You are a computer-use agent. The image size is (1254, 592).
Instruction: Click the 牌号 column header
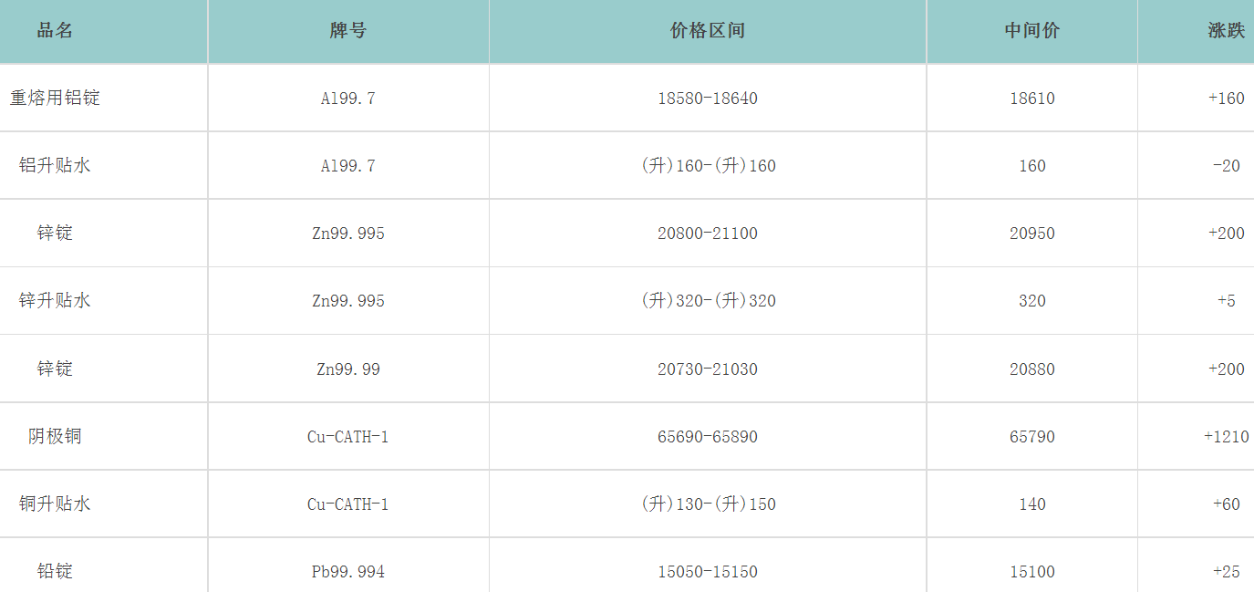coord(347,31)
